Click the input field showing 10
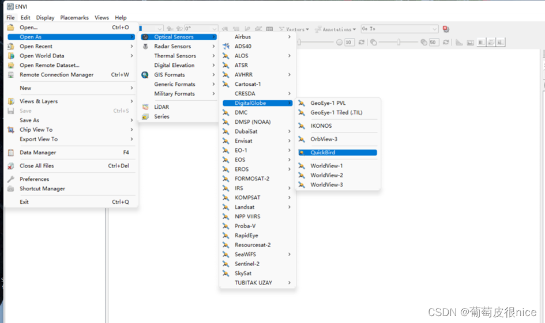Viewport: 545px width, 323px height. 349,43
